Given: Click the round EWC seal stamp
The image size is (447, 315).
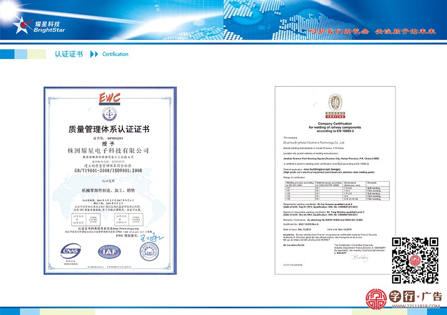Looking at the screenshot, I should 149,252.
